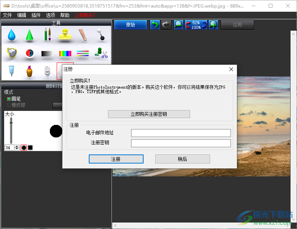Click the gray redo arrow

click(x=166, y=25)
